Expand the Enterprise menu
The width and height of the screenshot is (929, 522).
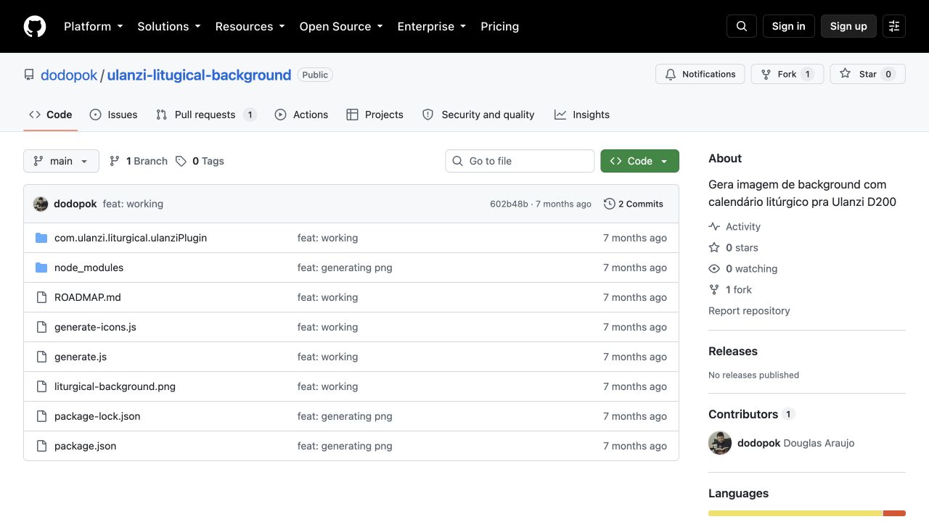click(432, 26)
